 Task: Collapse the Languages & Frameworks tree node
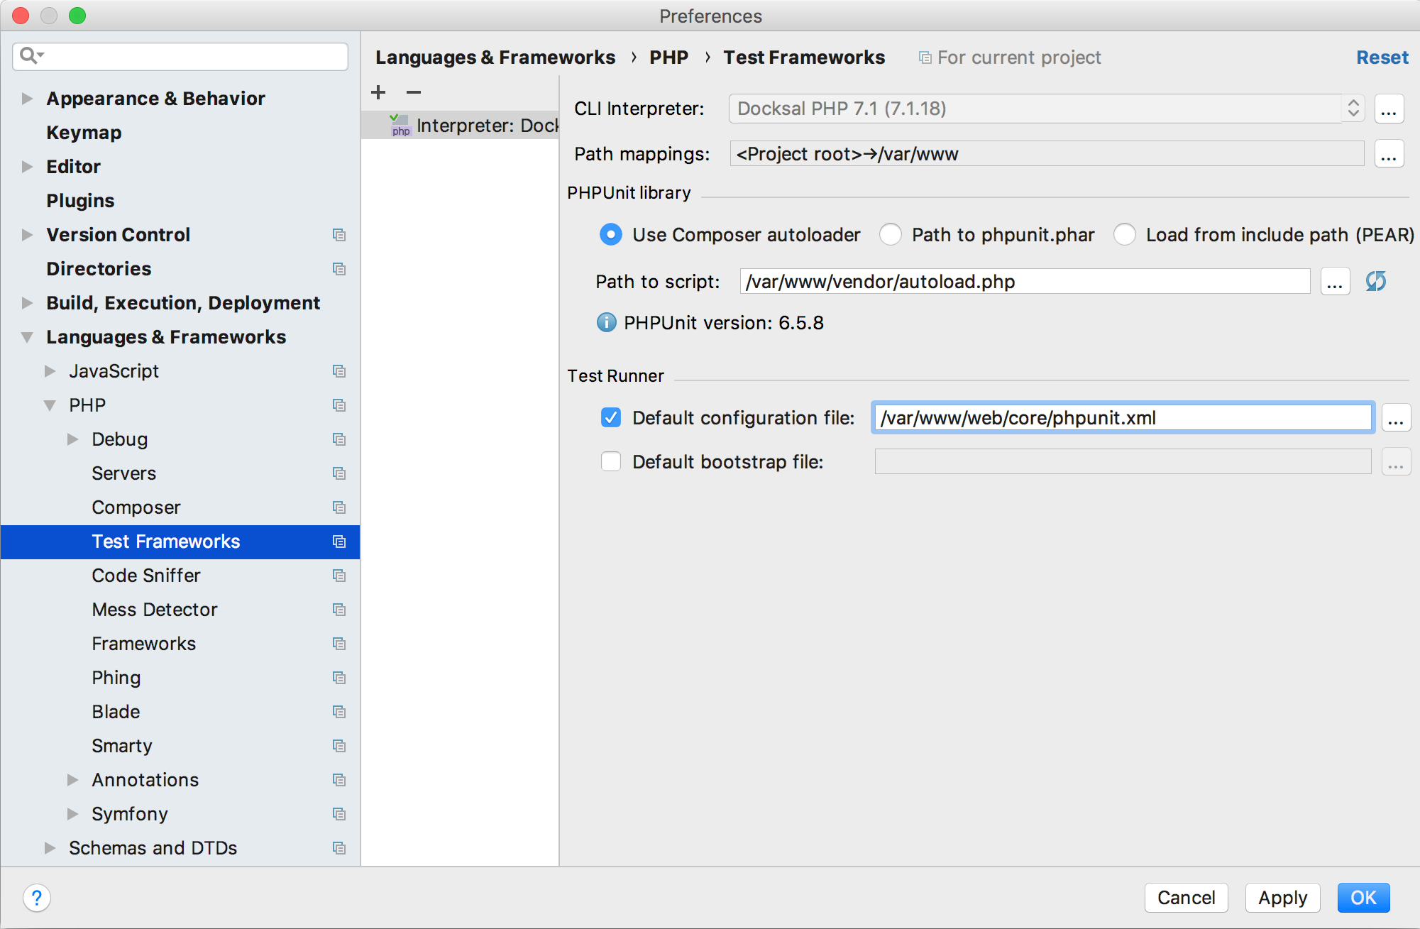pos(27,337)
